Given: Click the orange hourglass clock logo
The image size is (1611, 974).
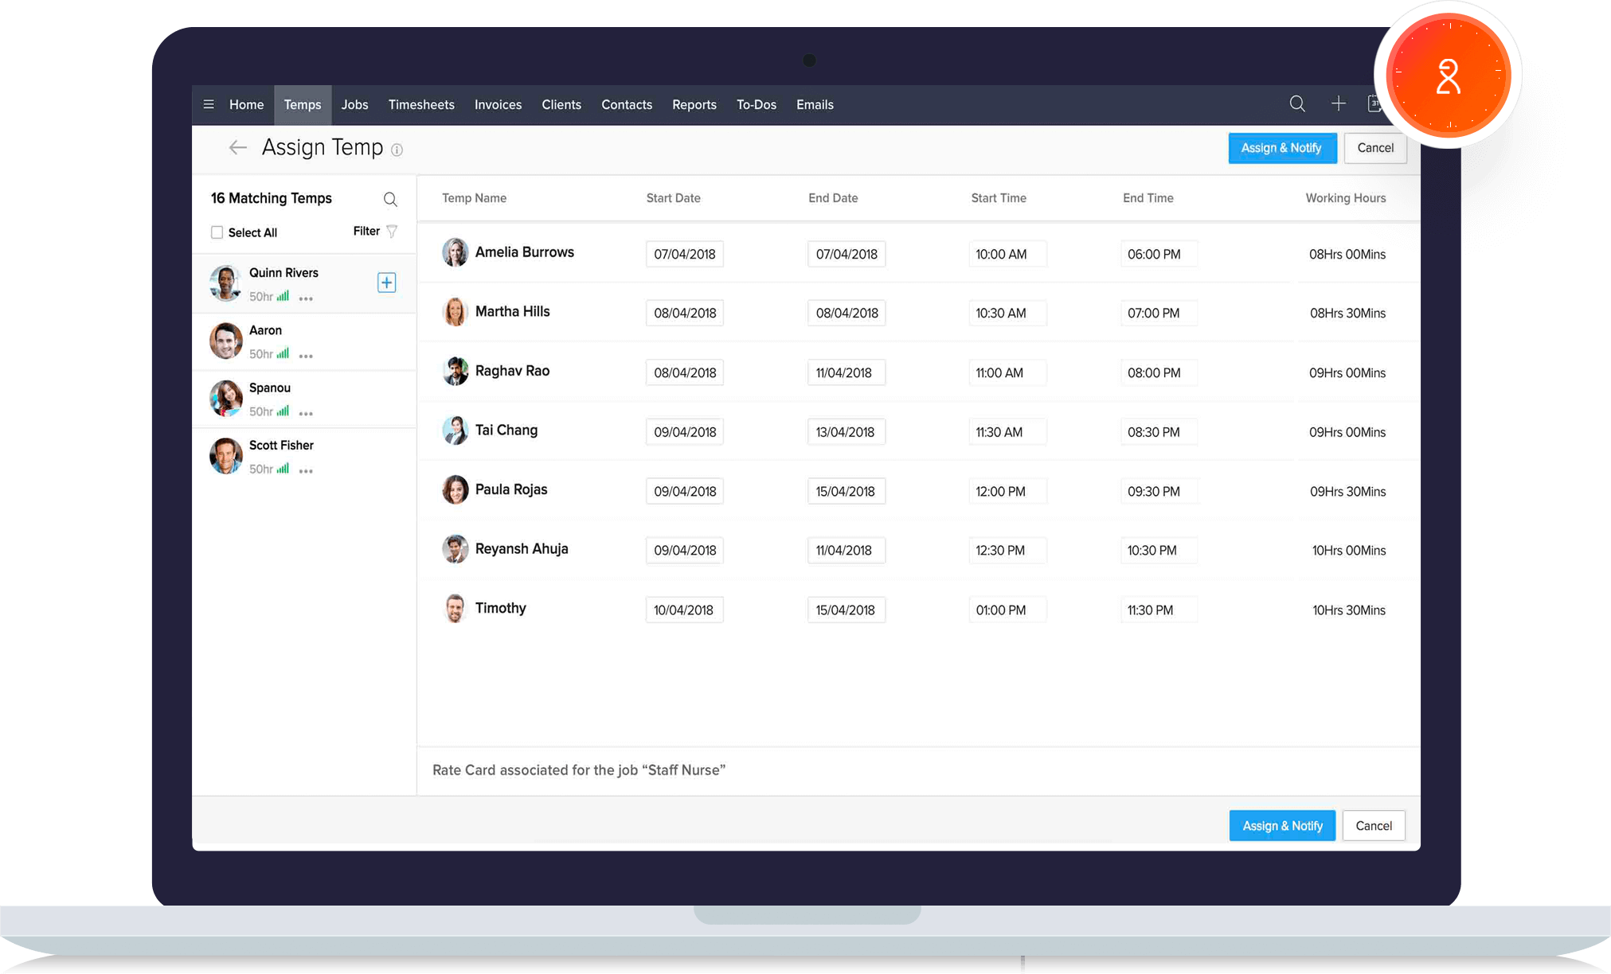Looking at the screenshot, I should (1447, 75).
